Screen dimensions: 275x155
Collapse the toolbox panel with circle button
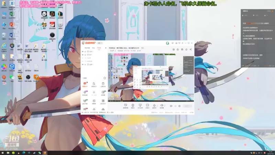pos(105,78)
